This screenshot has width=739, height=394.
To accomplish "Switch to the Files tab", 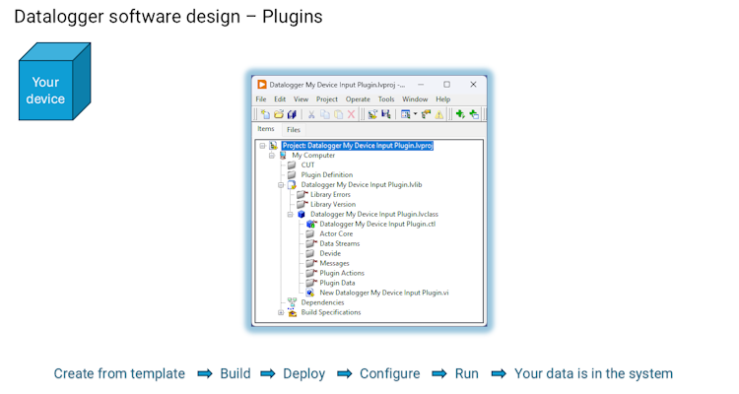I will click(x=294, y=130).
